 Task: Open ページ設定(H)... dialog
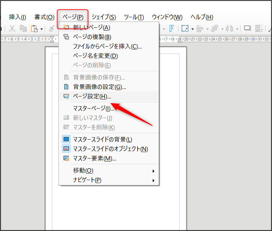pos(109,96)
